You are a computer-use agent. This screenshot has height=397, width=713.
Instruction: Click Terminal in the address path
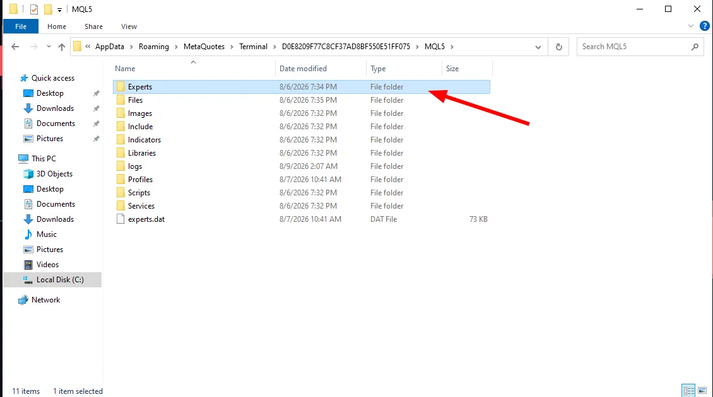[253, 47]
